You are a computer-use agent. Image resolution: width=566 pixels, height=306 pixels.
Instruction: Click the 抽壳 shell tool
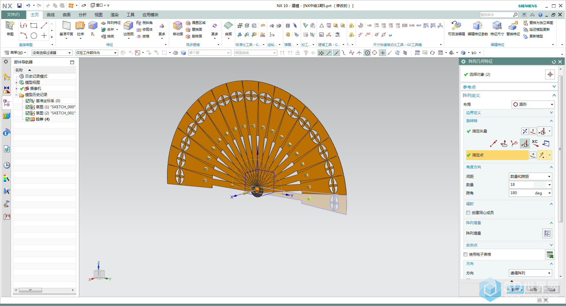tap(108, 36)
